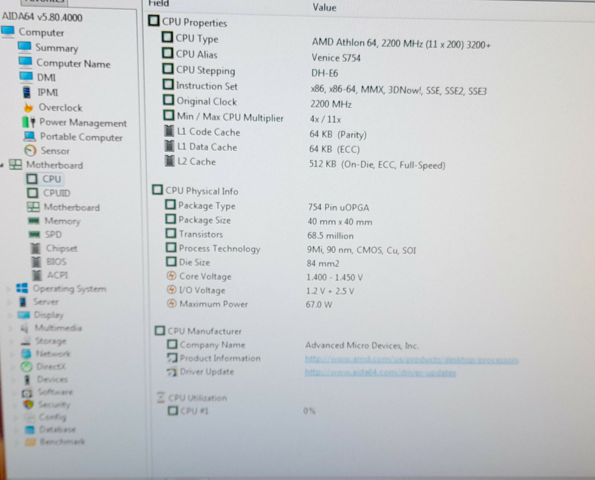Select the ACPI chip icon
The height and width of the screenshot is (480, 595).
pos(37,275)
